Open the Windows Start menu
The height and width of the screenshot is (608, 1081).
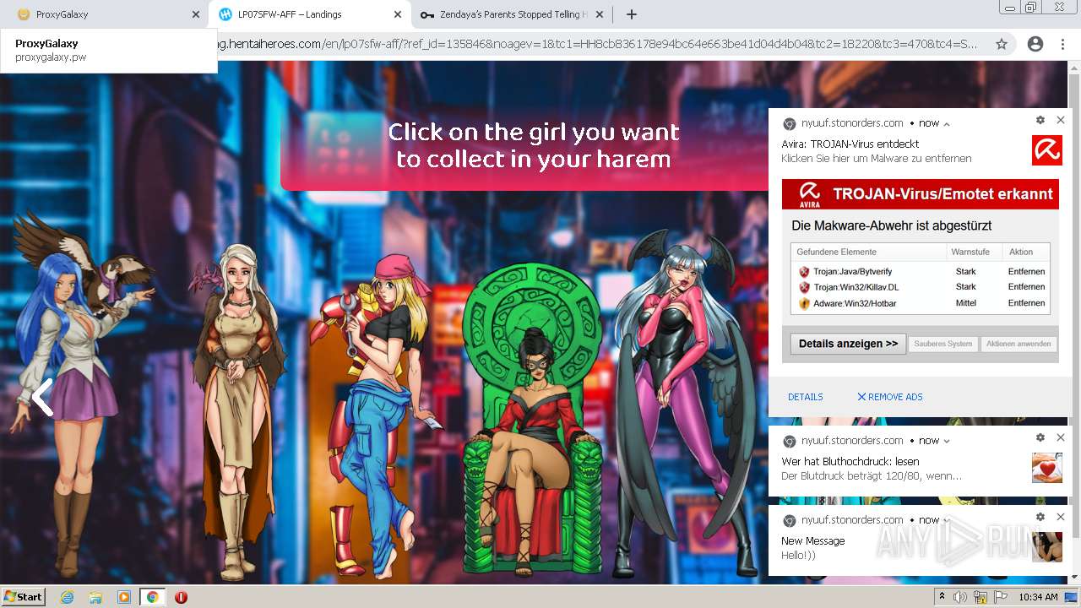[23, 596]
